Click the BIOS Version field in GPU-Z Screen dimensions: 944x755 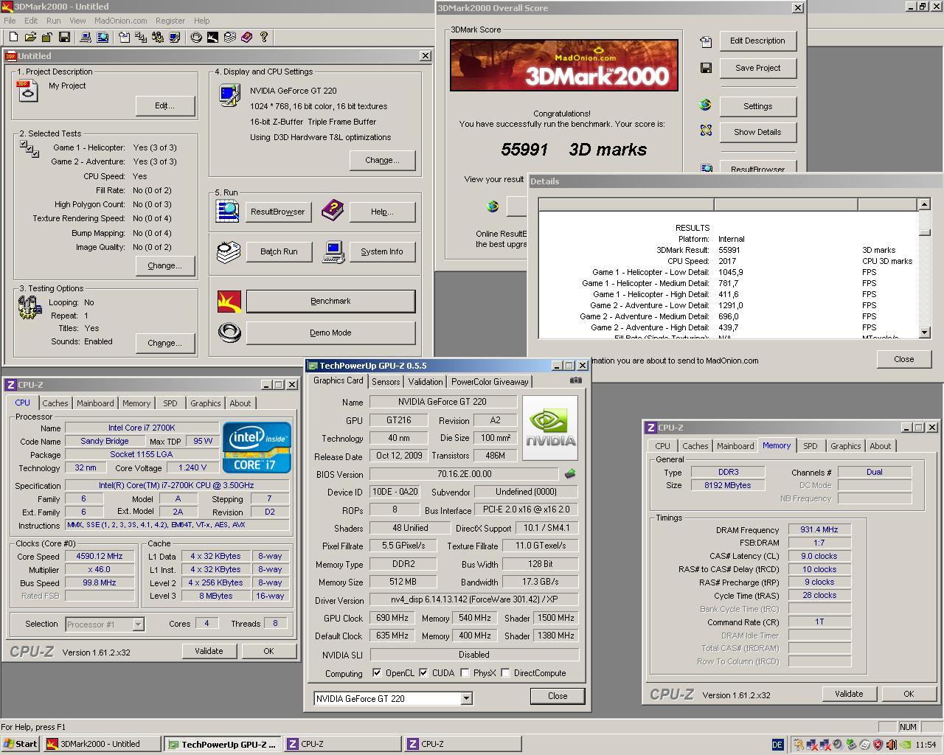[x=464, y=474]
